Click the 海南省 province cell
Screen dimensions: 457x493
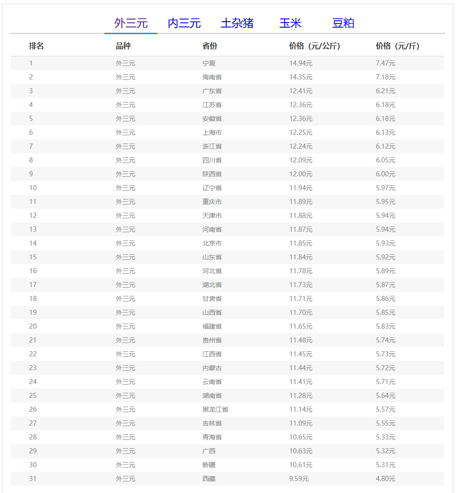point(212,77)
